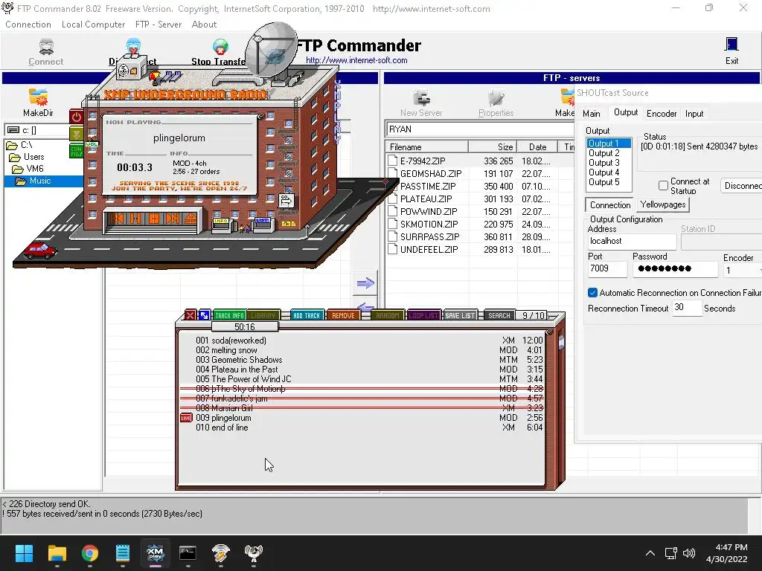Viewport: 762px width, 571px height.
Task: Uncheck Automatic Reconnection on Connection Failure
Action: point(592,293)
